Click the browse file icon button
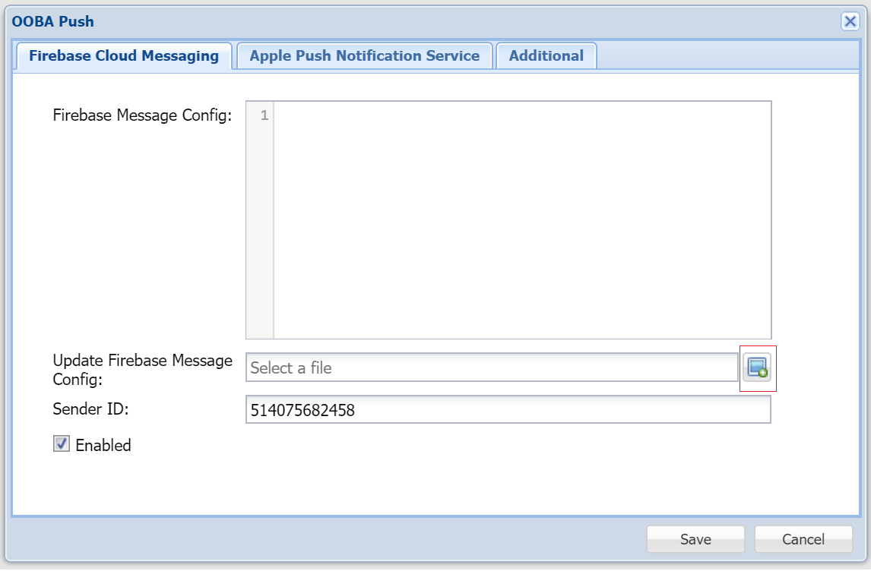This screenshot has width=871, height=571. [x=757, y=368]
